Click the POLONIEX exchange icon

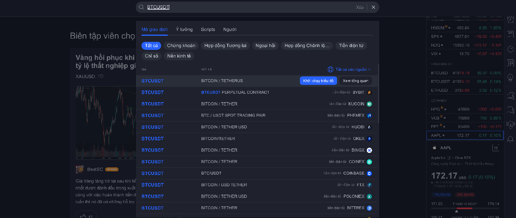coord(369,196)
